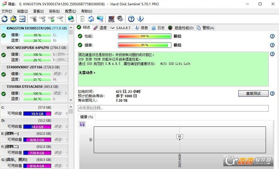Switch to the S.M.A.R.T. tab
The width and height of the screenshot is (279, 169).
pos(121,28)
